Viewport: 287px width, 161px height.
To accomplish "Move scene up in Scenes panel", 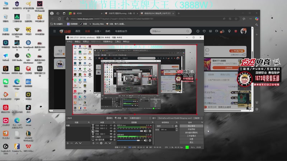I will (x=76, y=143).
